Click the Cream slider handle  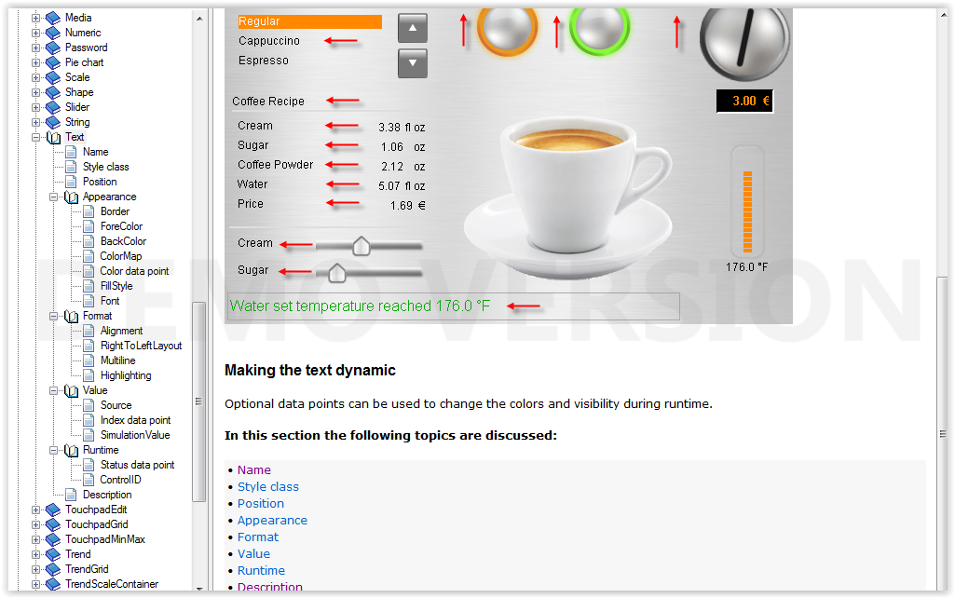[361, 245]
